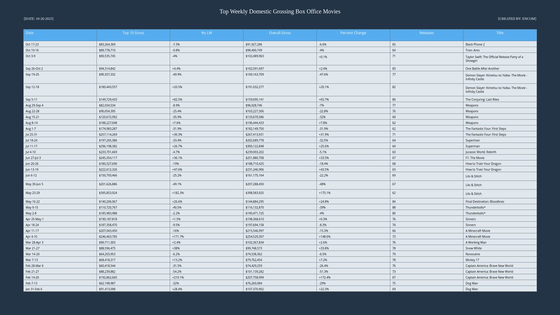Screen dimensions: 560x315
Task: Select the $398,583,925 overall gross cell
Action: (280, 194)
